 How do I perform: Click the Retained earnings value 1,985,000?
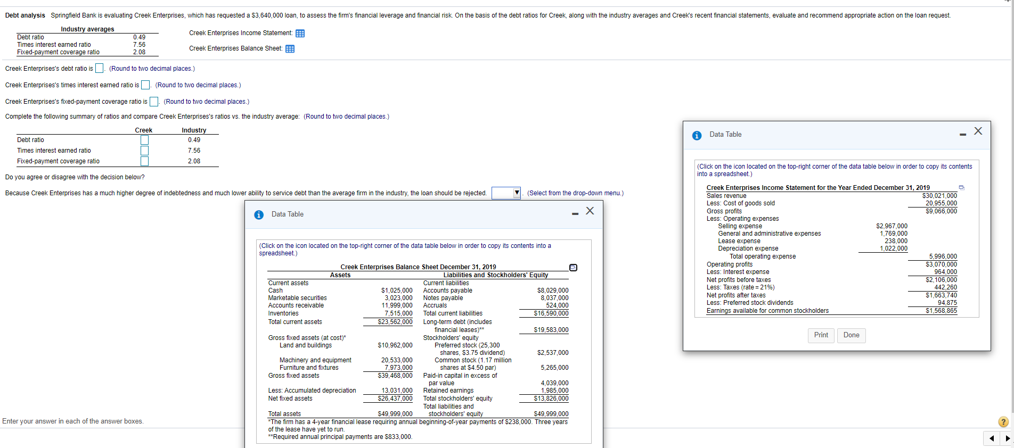tap(554, 391)
